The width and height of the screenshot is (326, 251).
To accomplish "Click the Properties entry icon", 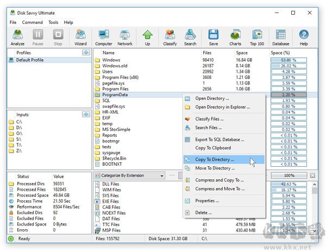I will pos(187,200).
